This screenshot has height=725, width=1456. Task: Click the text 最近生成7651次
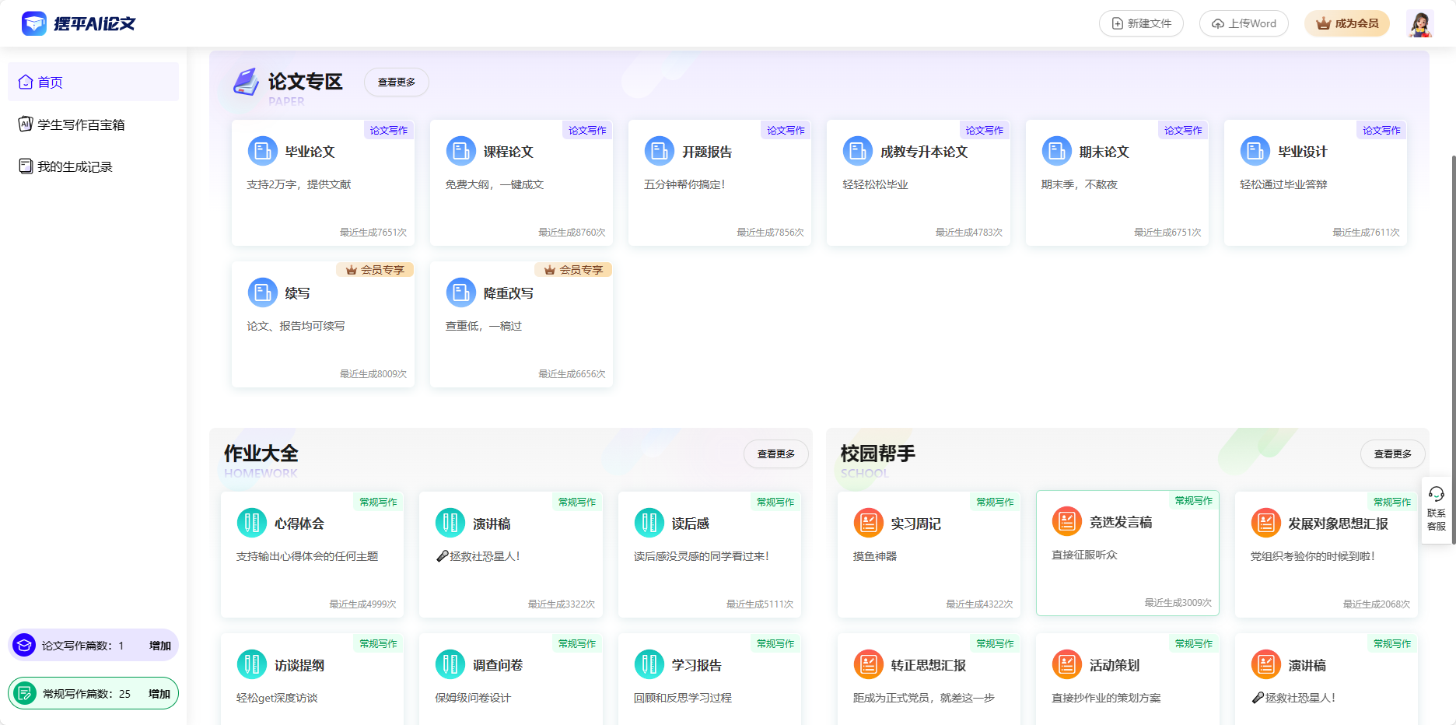click(x=373, y=233)
